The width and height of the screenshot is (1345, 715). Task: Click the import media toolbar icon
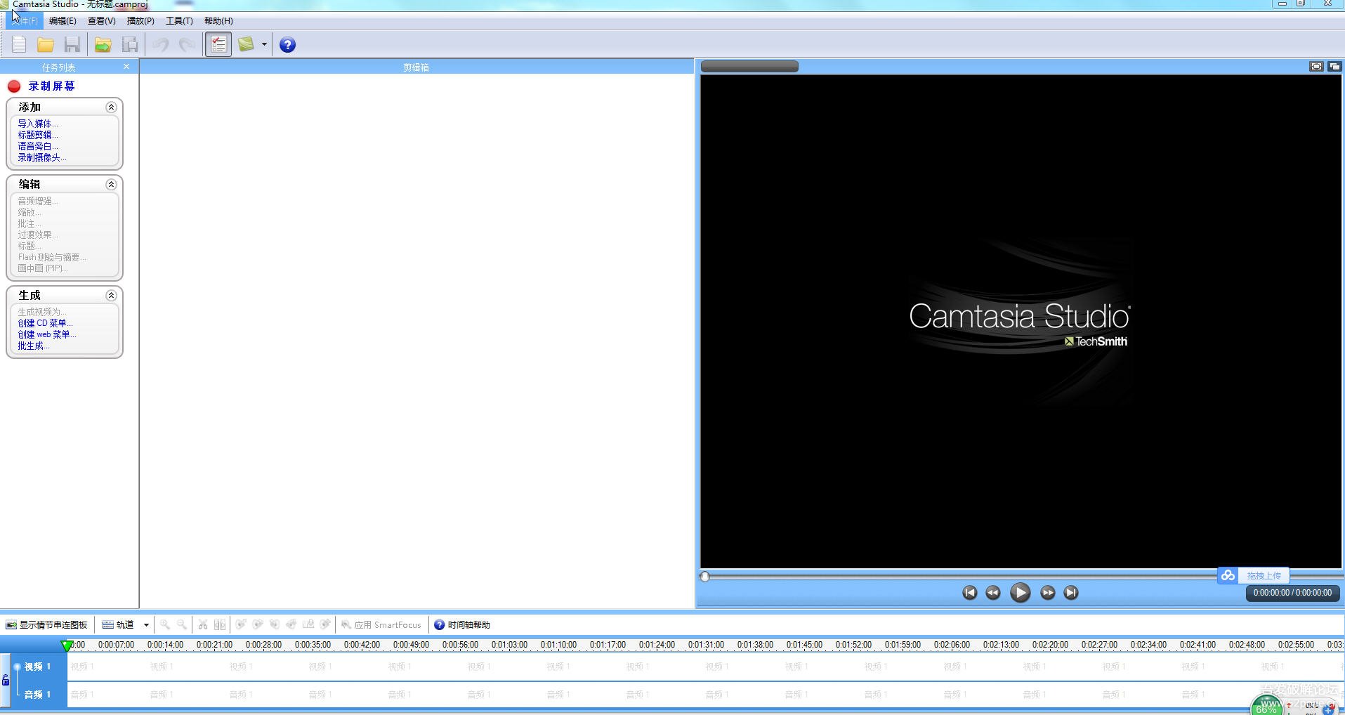[x=103, y=45]
